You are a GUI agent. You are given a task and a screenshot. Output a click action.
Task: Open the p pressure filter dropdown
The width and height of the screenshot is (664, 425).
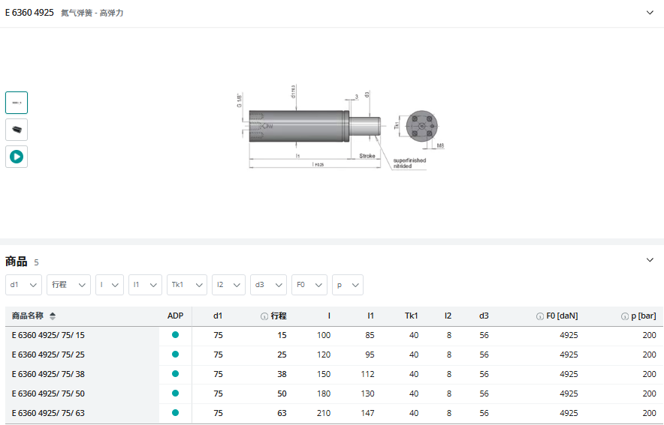(x=347, y=285)
